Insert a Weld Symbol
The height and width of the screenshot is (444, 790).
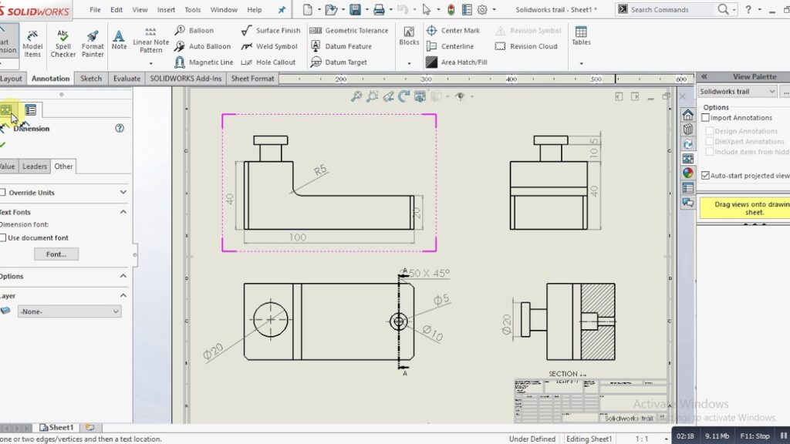pos(269,46)
